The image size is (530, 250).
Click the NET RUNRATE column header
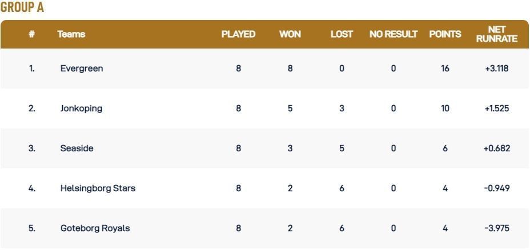coord(496,34)
